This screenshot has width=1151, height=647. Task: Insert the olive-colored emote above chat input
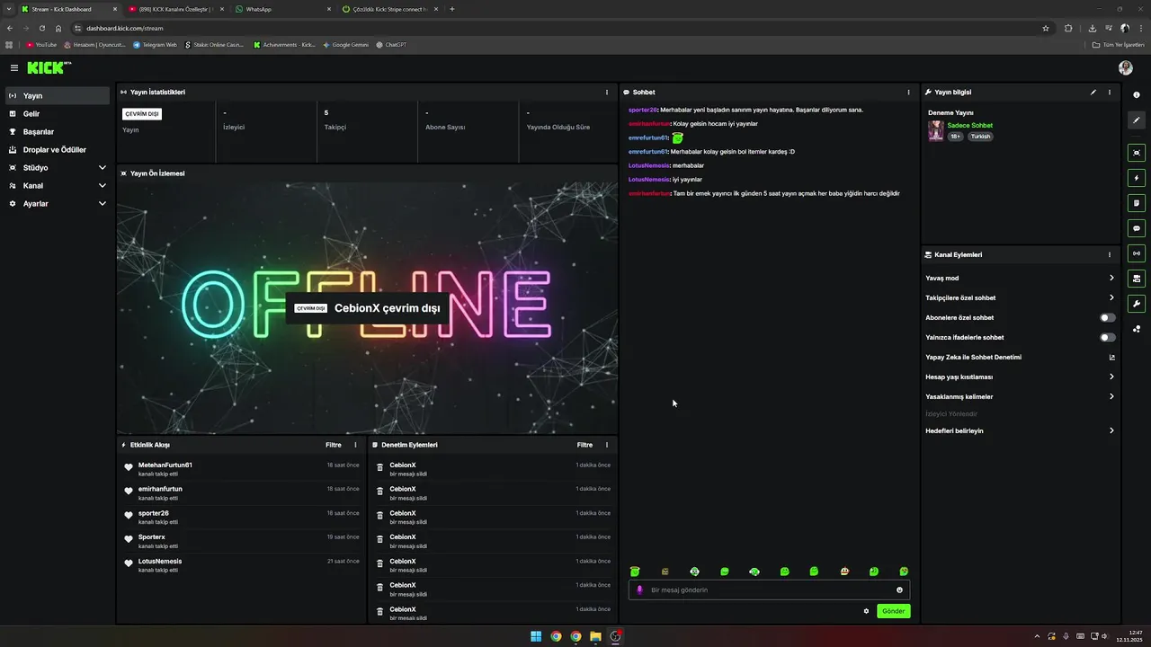pos(665,572)
